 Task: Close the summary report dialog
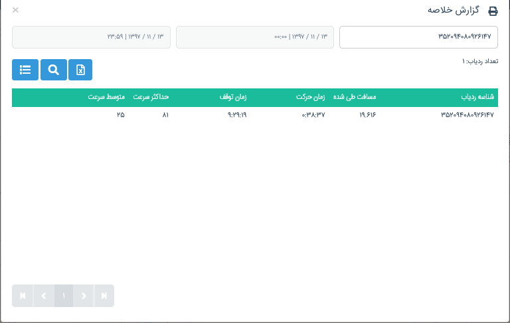pyautogui.click(x=16, y=10)
